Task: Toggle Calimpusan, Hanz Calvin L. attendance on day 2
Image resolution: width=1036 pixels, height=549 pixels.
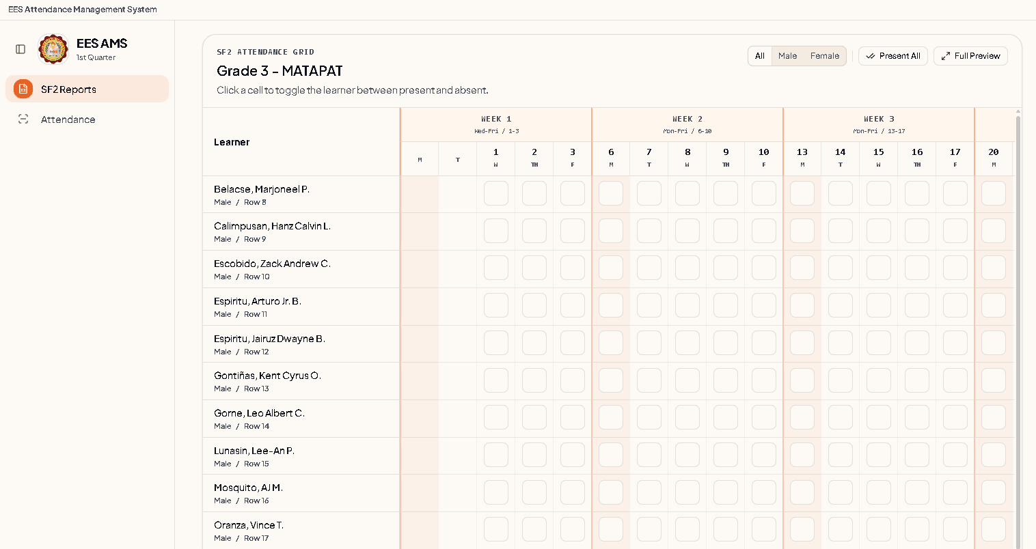Action: [534, 231]
